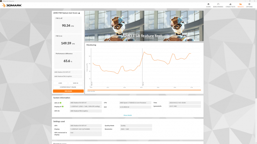Click the vertical scrollbar on the right edge

pyautogui.click(x=255, y=61)
